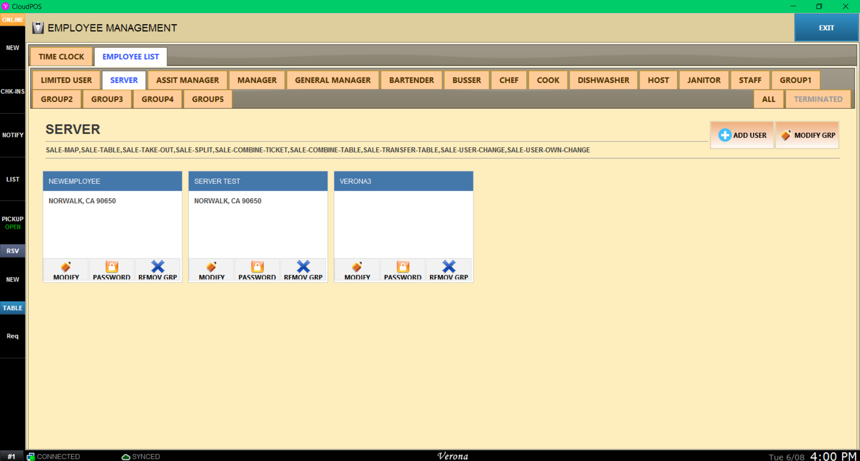The height and width of the screenshot is (461, 860).
Task: Select the Bartender group tab
Action: [x=411, y=80]
